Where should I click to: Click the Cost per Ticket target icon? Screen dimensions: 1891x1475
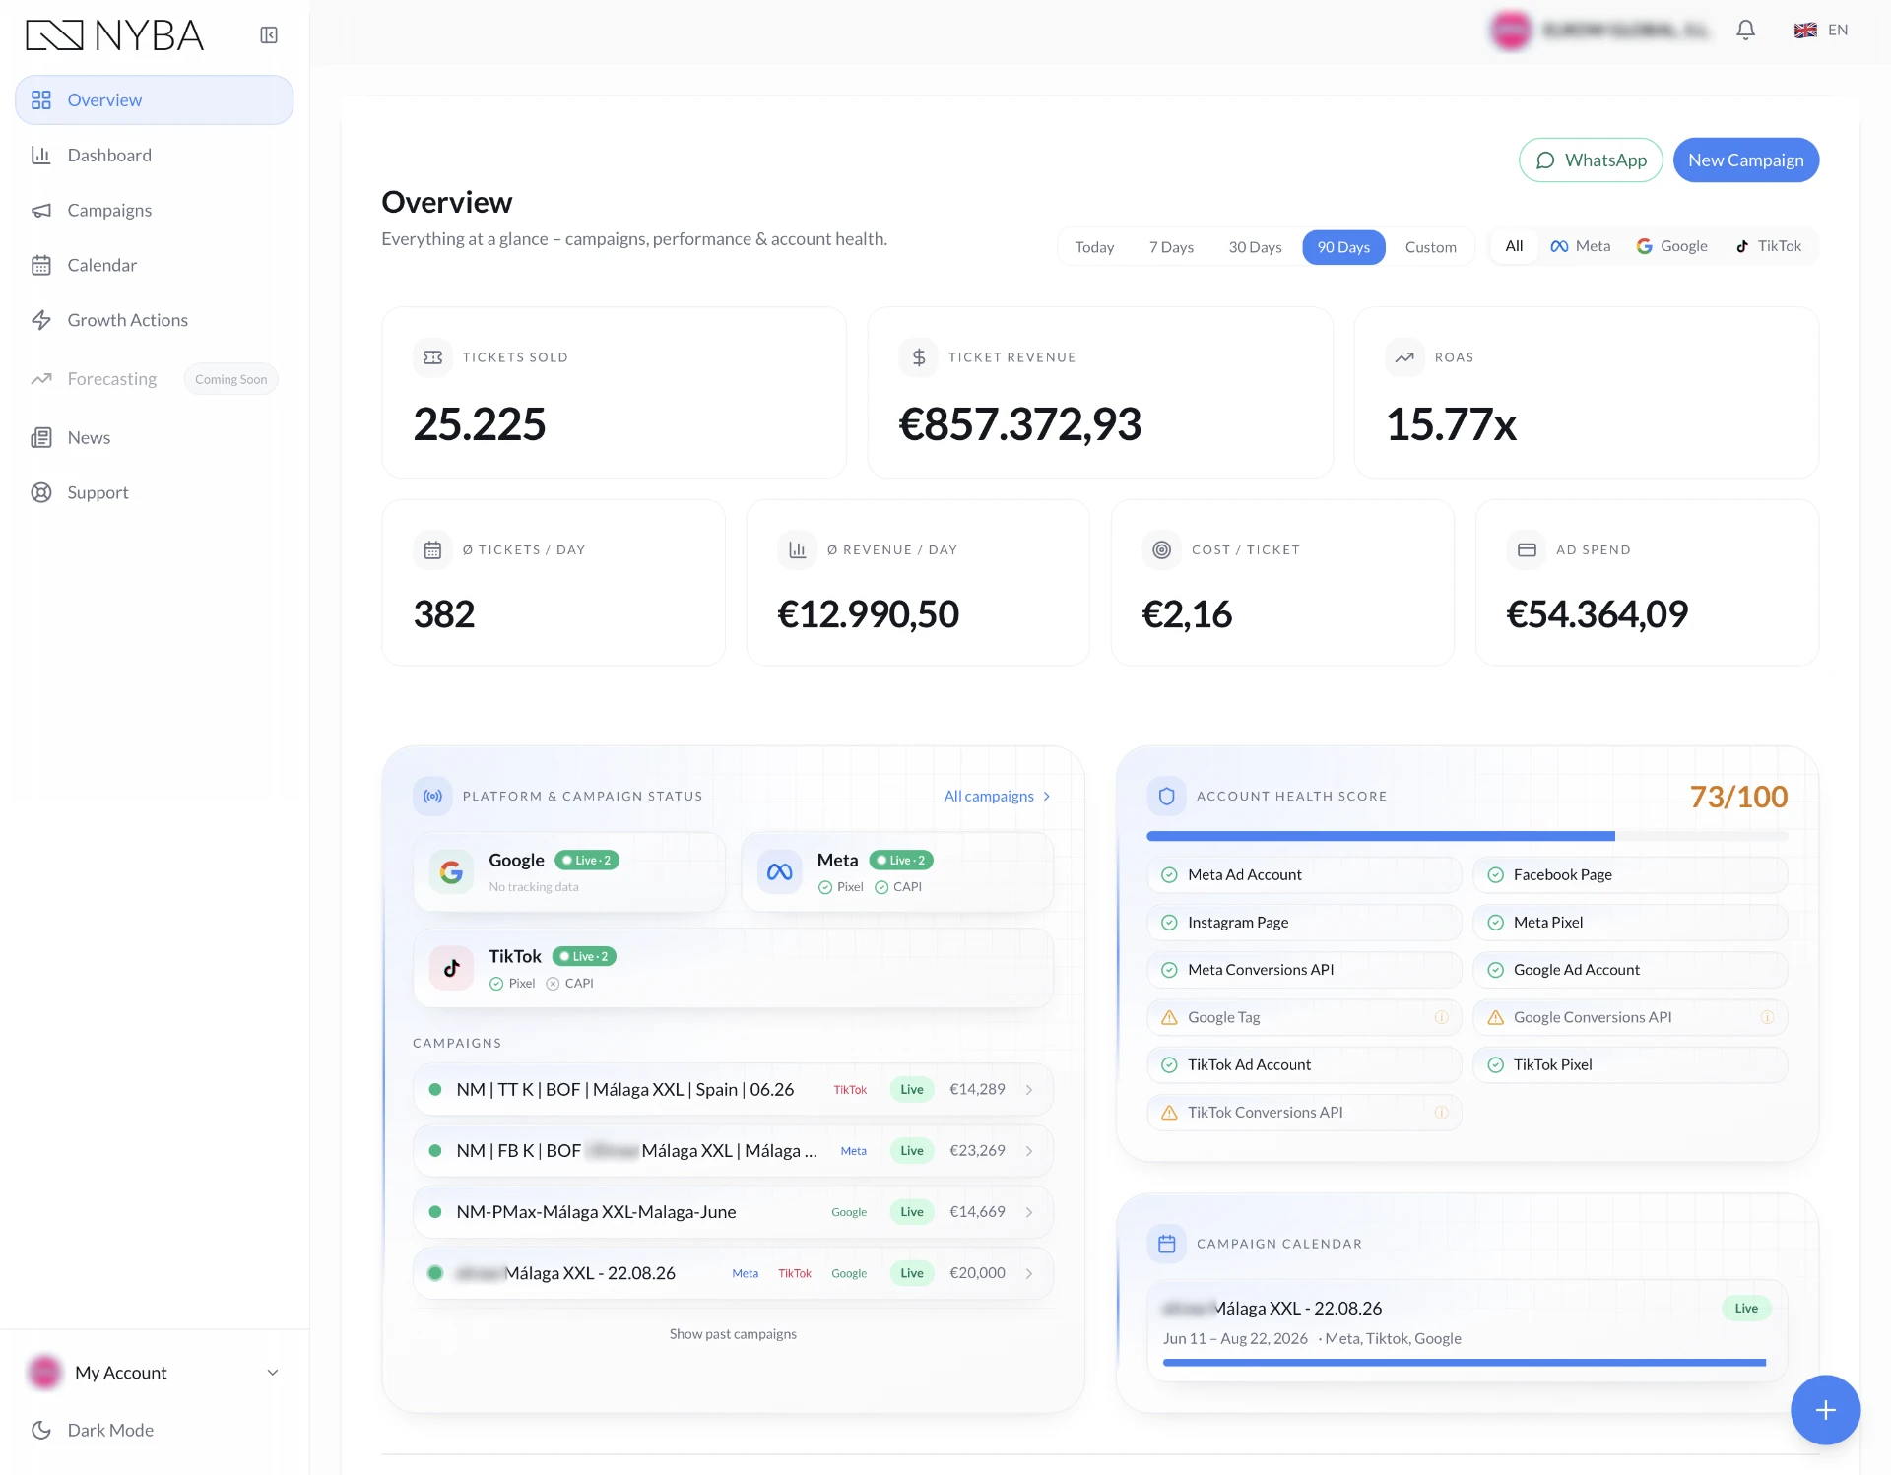click(x=1161, y=550)
